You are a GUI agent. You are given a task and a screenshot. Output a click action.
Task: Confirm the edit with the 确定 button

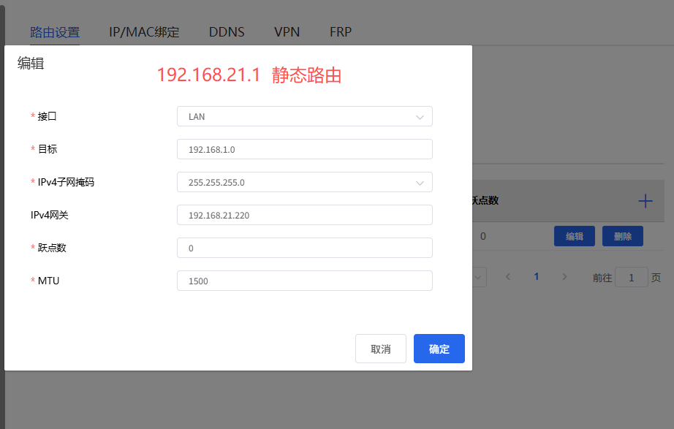tap(439, 349)
